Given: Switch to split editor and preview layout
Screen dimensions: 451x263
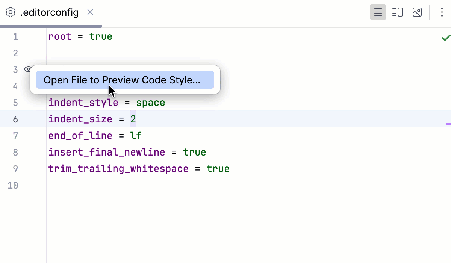Looking at the screenshot, I should (x=397, y=12).
